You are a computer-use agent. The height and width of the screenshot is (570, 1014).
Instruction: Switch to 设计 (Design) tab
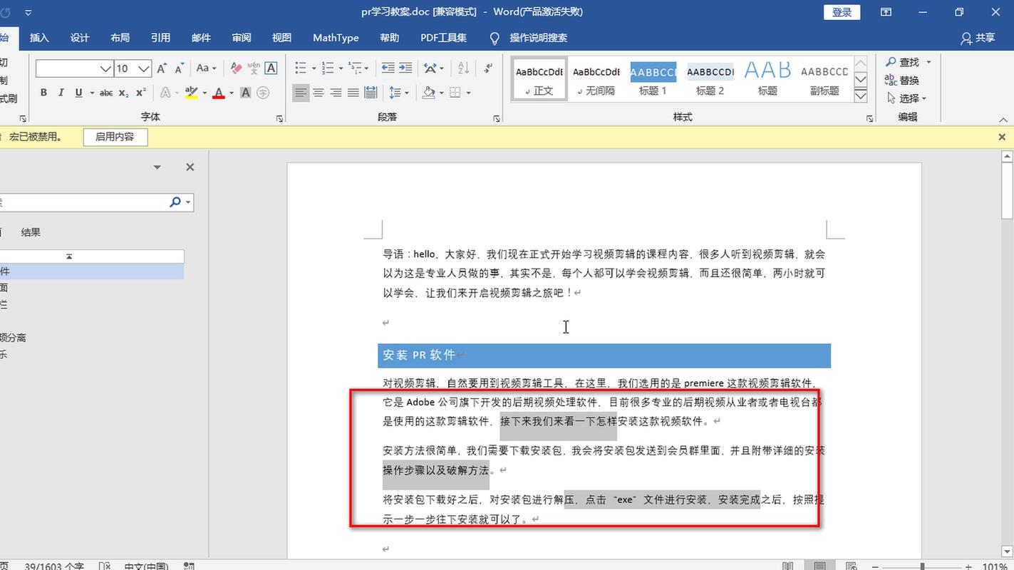coord(80,38)
